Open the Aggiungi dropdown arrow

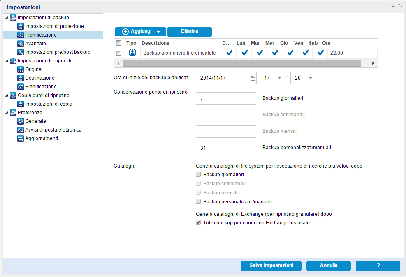(160, 32)
